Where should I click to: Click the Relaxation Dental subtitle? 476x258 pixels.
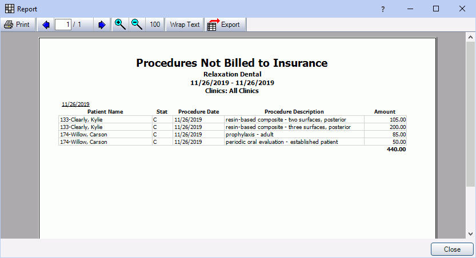point(232,74)
